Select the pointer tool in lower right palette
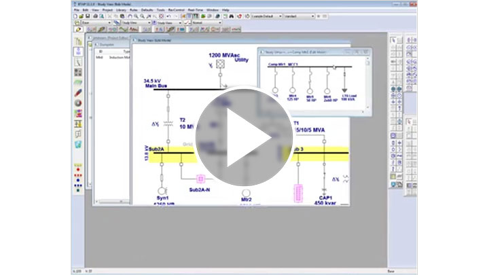This screenshot has width=489, height=275. click(409, 122)
